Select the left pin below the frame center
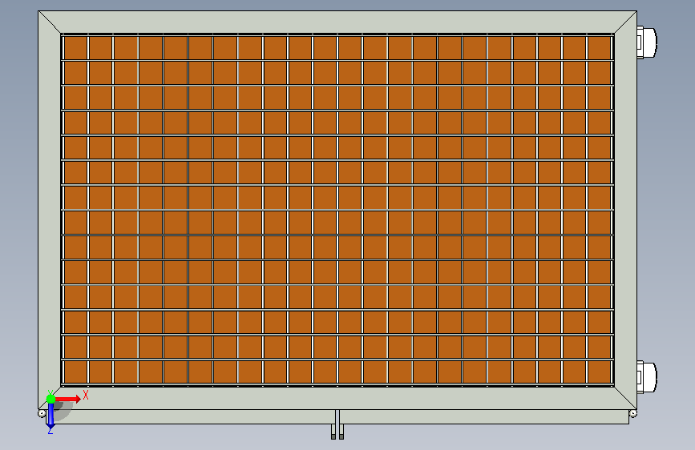 point(333,432)
